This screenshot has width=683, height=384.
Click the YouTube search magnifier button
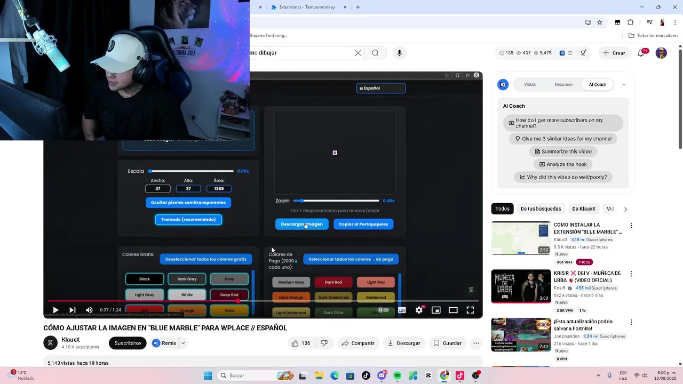pyautogui.click(x=375, y=53)
